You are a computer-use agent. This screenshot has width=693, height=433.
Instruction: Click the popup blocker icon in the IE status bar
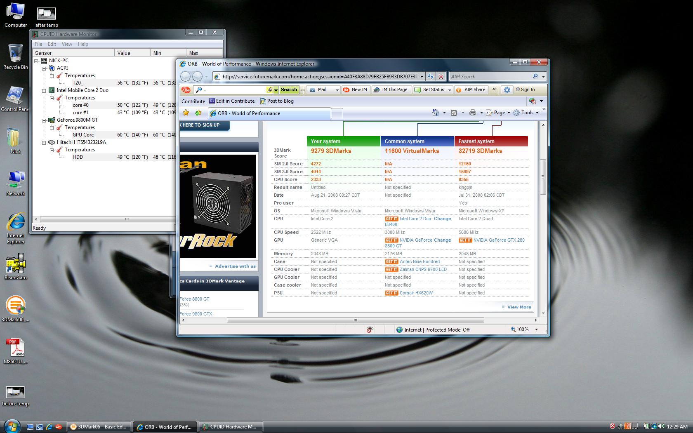coord(370,329)
